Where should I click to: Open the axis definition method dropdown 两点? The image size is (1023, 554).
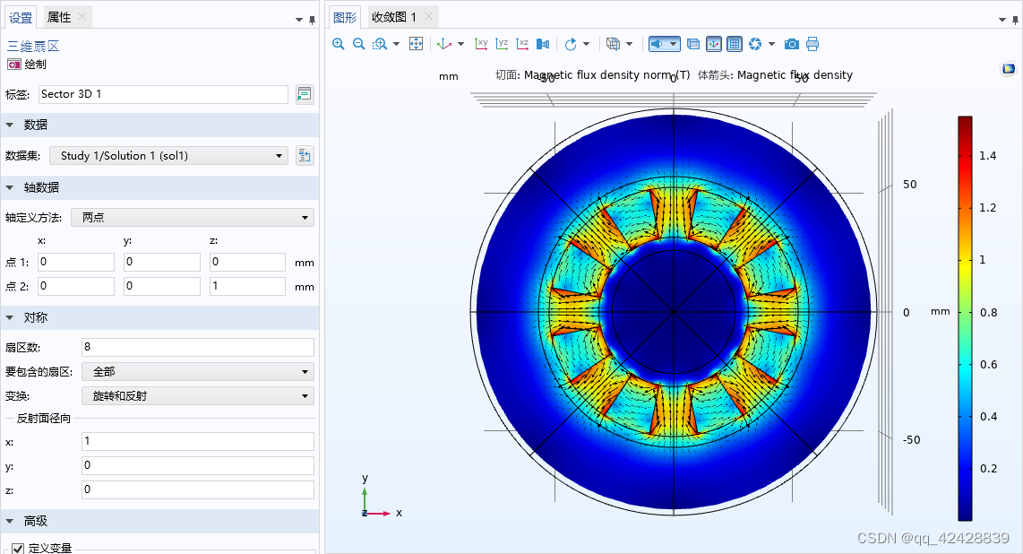(x=193, y=217)
